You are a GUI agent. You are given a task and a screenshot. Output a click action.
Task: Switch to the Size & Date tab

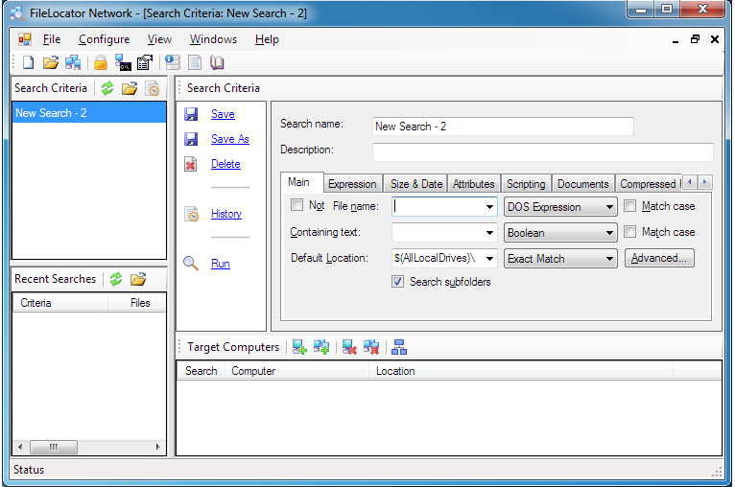point(416,183)
